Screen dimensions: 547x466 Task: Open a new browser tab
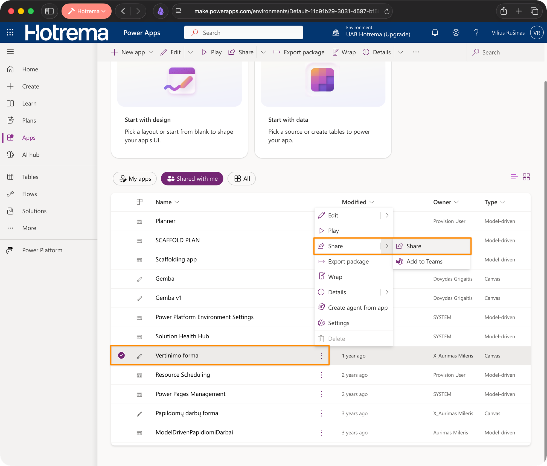click(519, 11)
